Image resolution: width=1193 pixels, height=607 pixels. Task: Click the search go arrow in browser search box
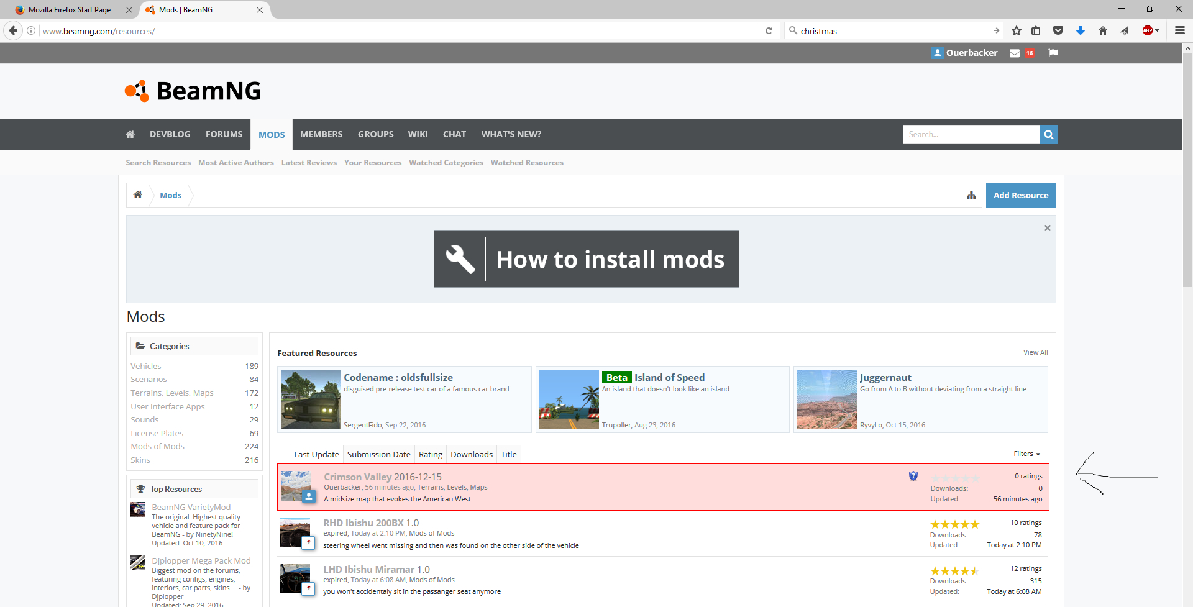point(996,30)
